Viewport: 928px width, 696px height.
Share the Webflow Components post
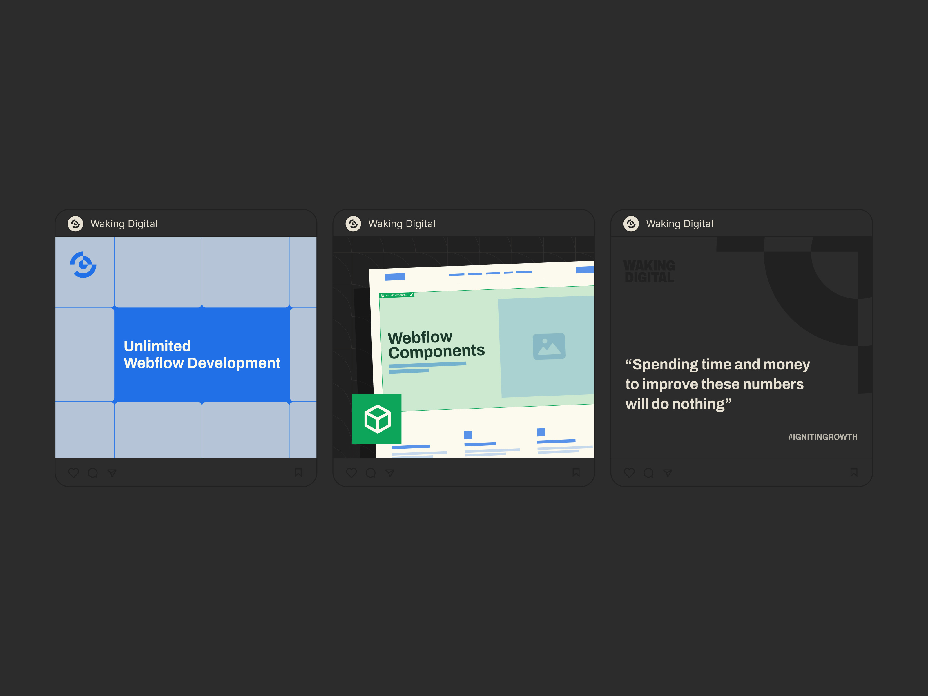point(390,473)
